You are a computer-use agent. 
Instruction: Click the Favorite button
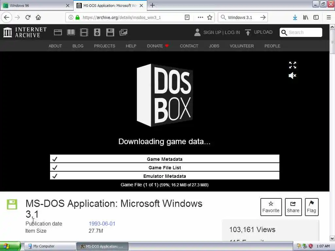pyautogui.click(x=271, y=207)
